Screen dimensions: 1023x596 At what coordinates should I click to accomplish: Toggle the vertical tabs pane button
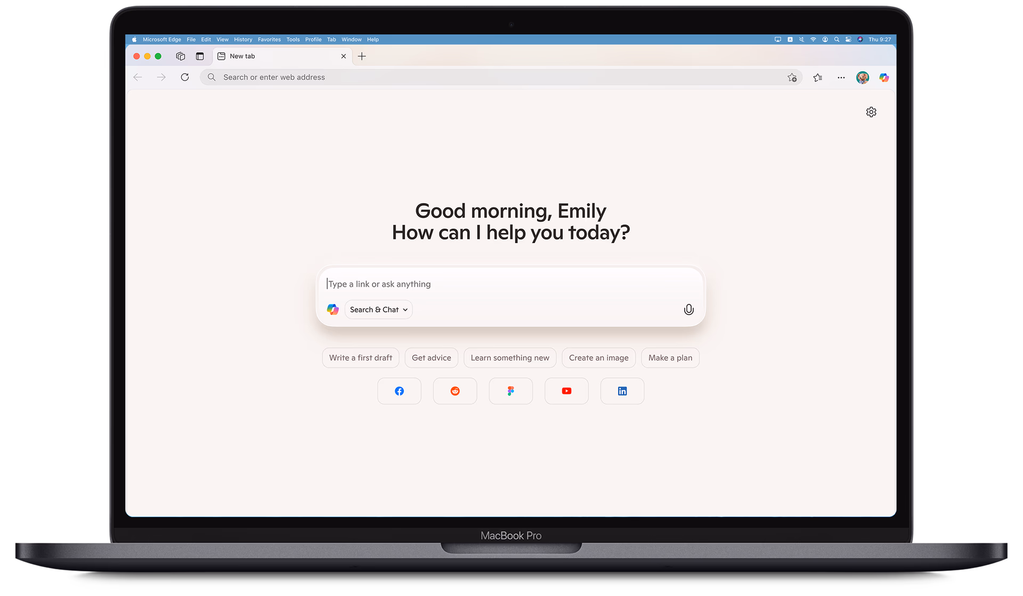click(x=200, y=56)
